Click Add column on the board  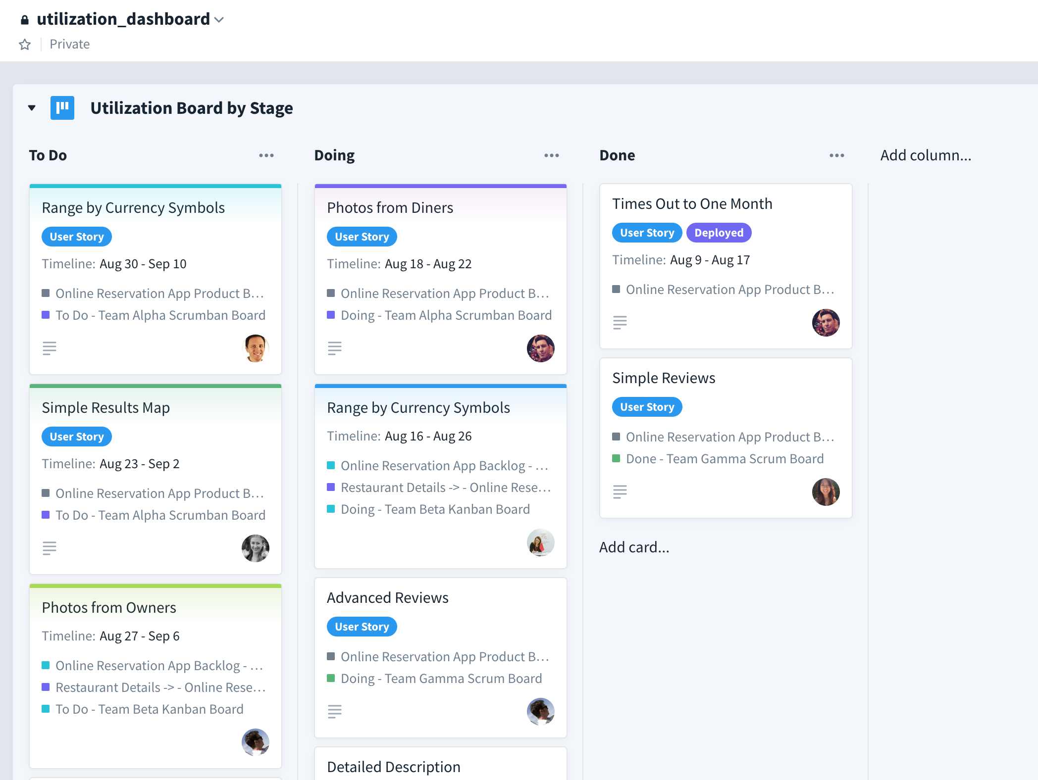click(925, 155)
